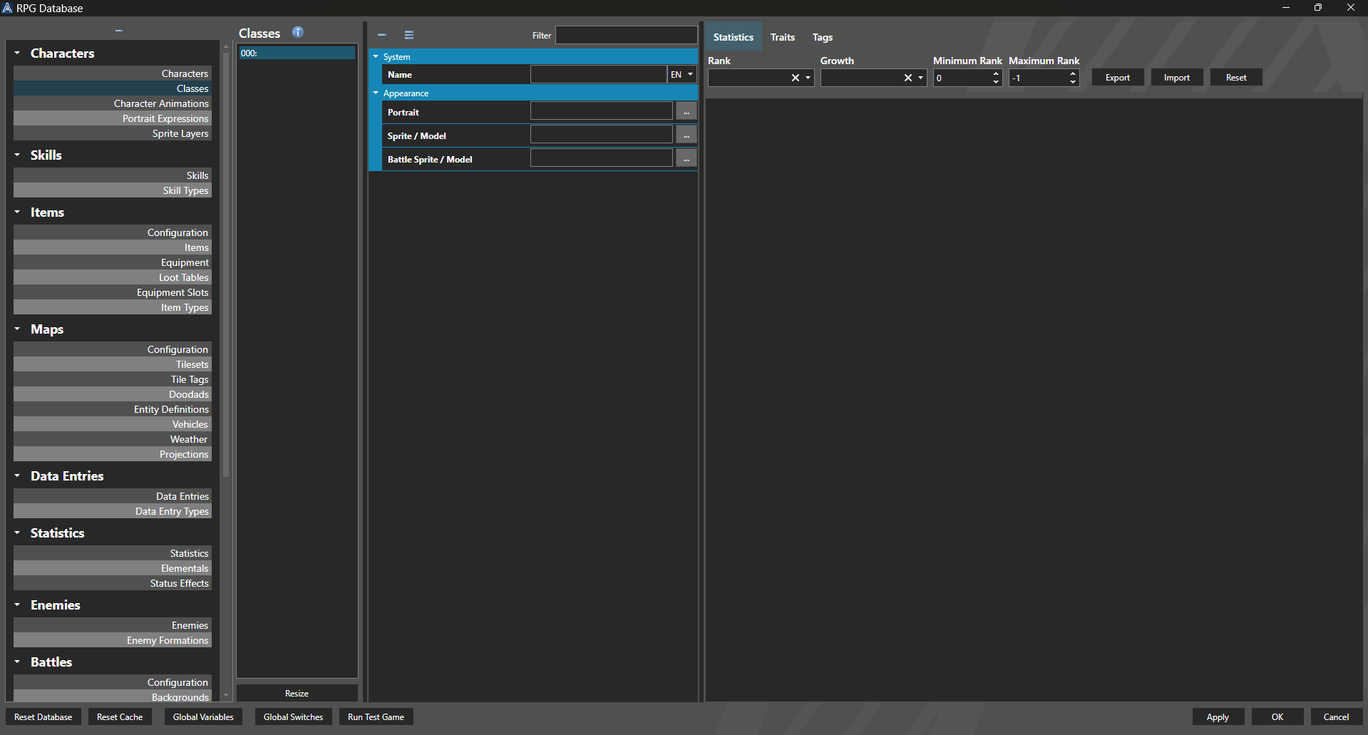Click the Battle Sprite / Model browse button
The height and width of the screenshot is (735, 1368).
point(686,159)
